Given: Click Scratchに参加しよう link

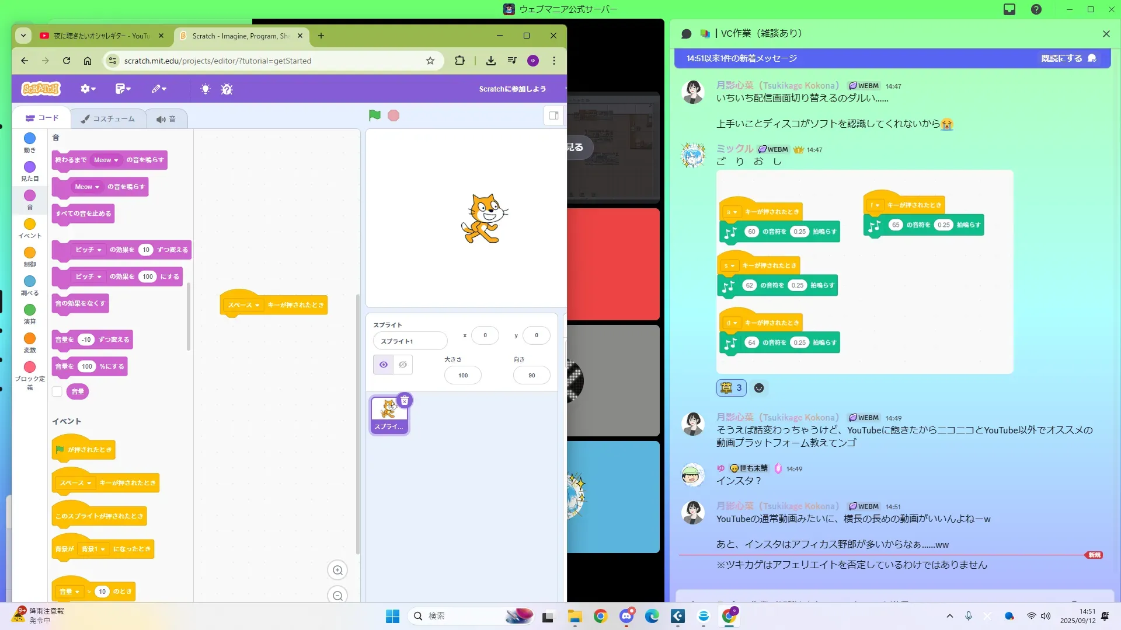Looking at the screenshot, I should pos(512,89).
